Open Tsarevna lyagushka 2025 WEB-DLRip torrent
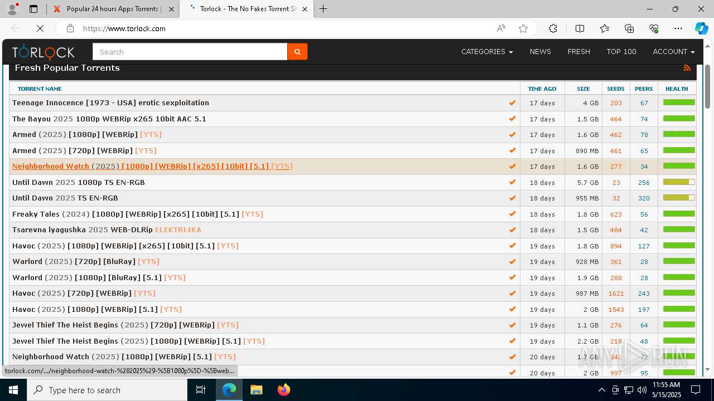The height and width of the screenshot is (401, 714). pyautogui.click(x=107, y=230)
